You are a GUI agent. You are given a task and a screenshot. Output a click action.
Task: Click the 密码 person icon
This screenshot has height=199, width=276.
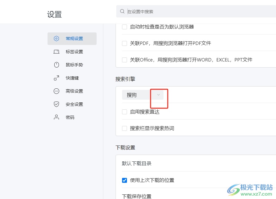tap(56, 117)
